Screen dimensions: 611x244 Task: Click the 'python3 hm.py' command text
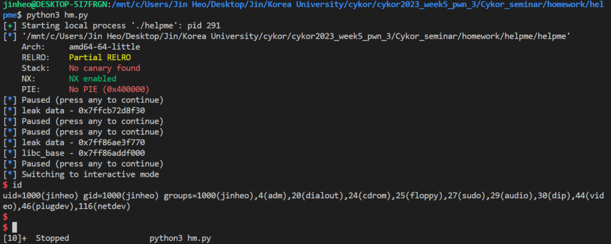click(x=57, y=15)
